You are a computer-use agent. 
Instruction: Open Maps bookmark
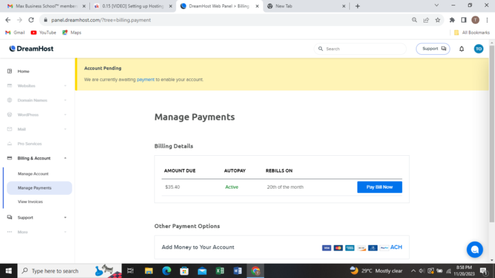click(71, 32)
